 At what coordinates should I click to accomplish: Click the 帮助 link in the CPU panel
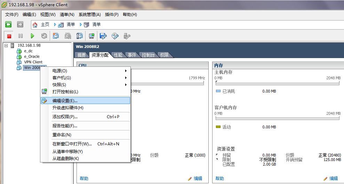84,178
